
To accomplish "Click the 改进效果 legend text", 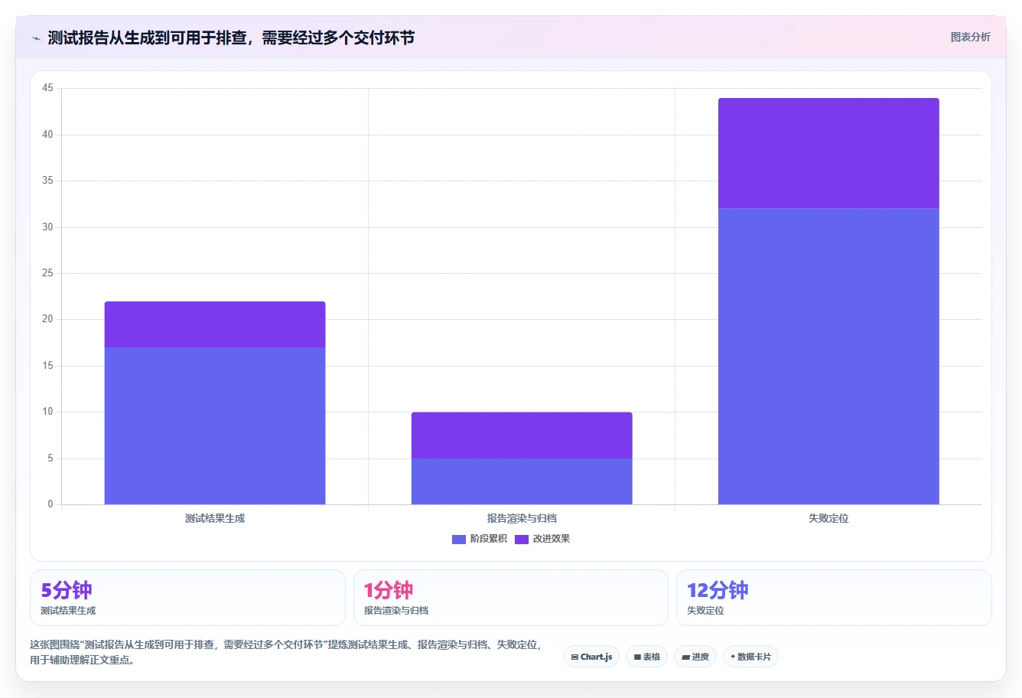I will [552, 539].
